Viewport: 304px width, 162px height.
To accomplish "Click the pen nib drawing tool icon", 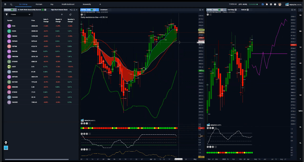I will tap(6, 143).
